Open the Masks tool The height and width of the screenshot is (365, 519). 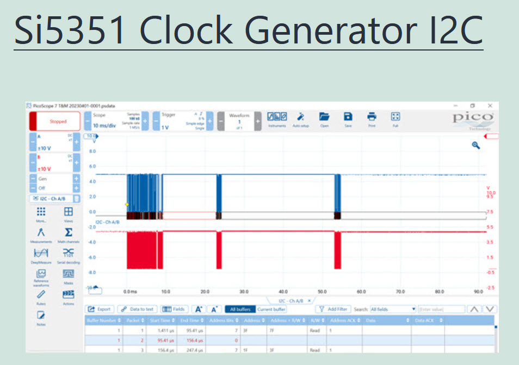click(69, 275)
